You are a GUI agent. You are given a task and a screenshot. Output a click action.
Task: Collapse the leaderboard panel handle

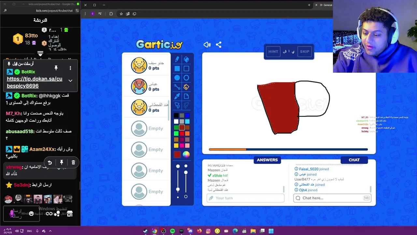click(40, 53)
